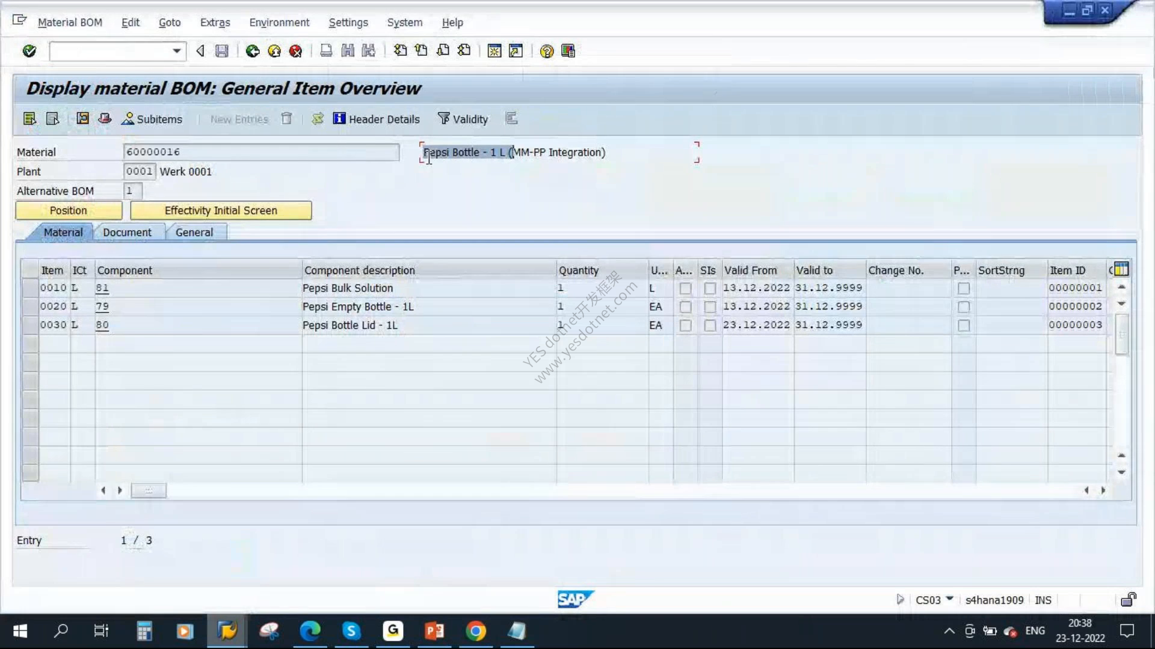
Task: Click the Material number field 60000016
Action: (x=261, y=152)
